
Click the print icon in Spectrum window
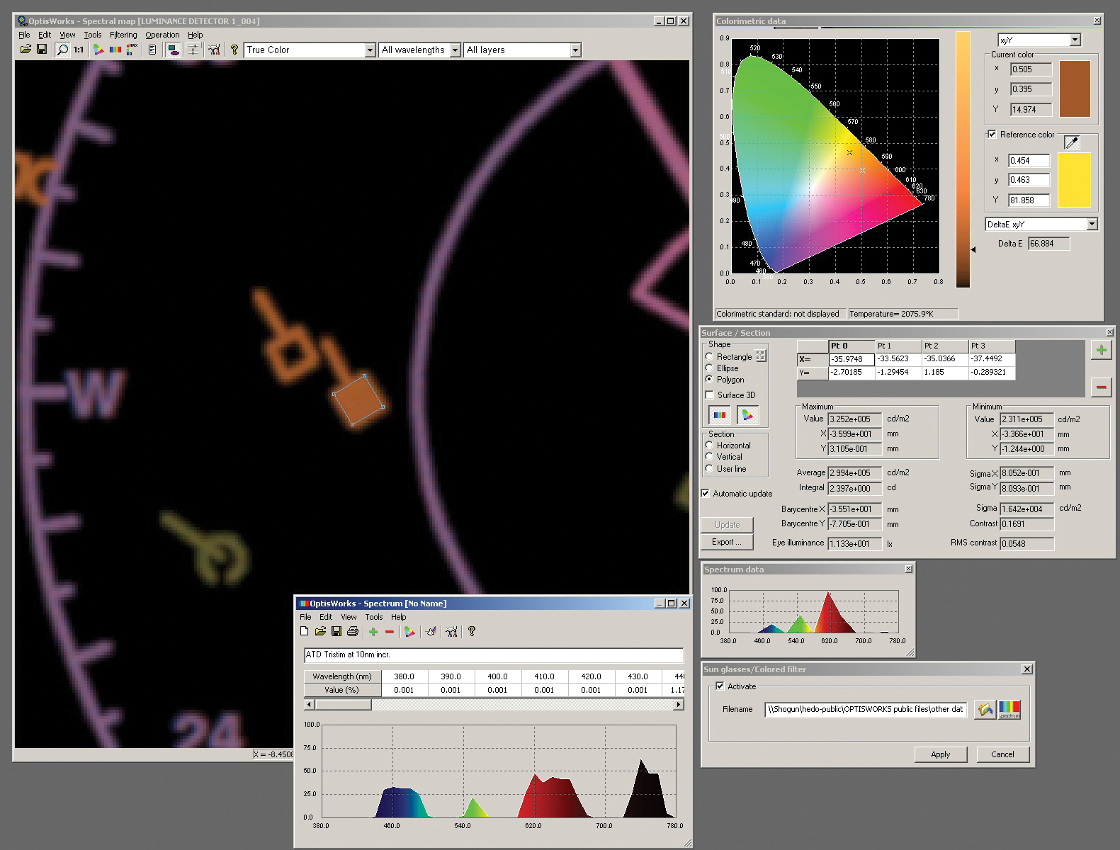click(352, 631)
